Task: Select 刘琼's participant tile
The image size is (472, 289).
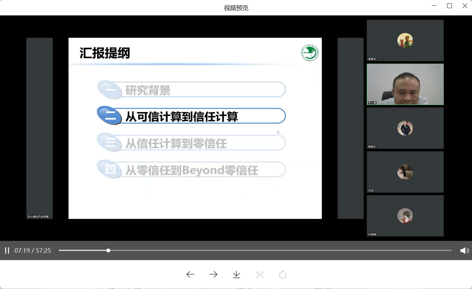Action: click(x=405, y=172)
